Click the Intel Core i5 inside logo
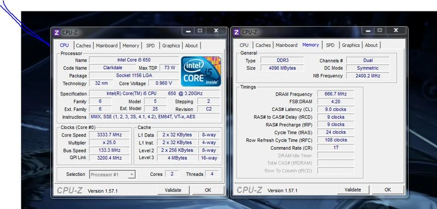The image size is (437, 209). point(201,71)
